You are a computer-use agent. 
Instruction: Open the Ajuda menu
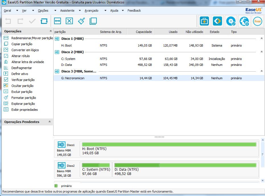(x=114, y=11)
